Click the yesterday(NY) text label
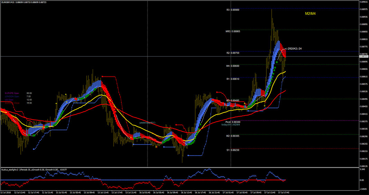Screen dimensions: 369x195 [x=147, y=123]
